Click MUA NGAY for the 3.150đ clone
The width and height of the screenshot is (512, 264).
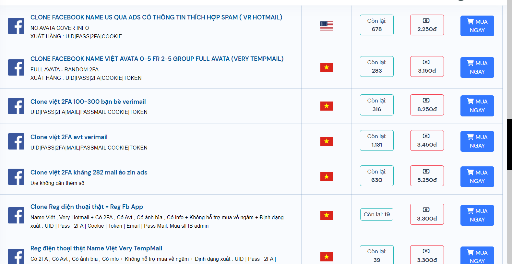pyautogui.click(x=477, y=67)
